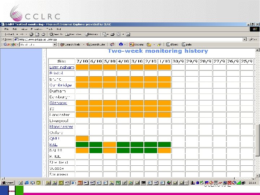Open the Tools menu
The width and height of the screenshot is (260, 195).
click(x=49, y=29)
